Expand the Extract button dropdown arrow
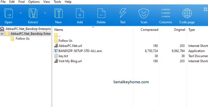This screenshot has height=107, width=208. point(45,13)
